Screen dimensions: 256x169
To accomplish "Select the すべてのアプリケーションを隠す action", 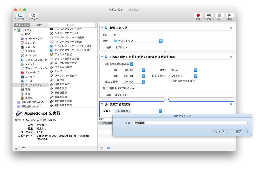I will point(73,46).
